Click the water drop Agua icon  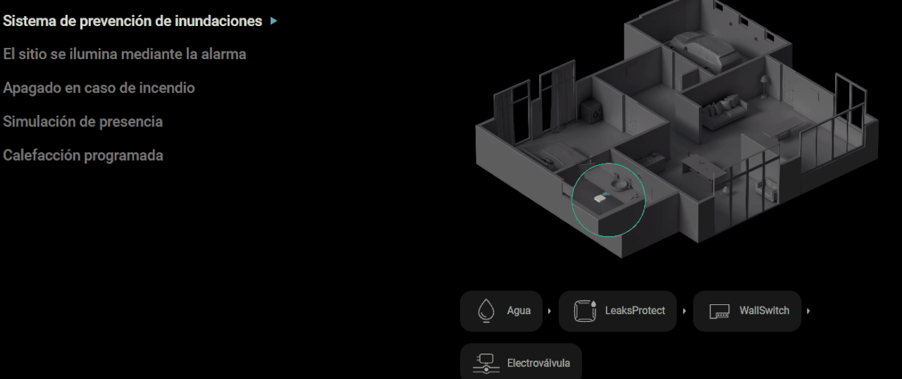coord(486,311)
